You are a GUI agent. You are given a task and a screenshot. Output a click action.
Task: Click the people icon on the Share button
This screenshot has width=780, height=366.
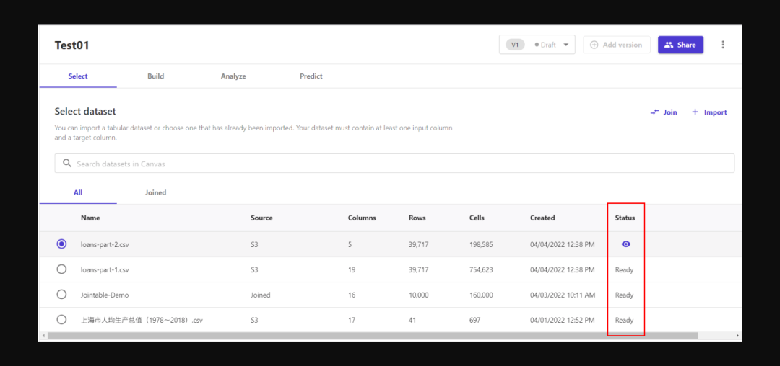[669, 45]
